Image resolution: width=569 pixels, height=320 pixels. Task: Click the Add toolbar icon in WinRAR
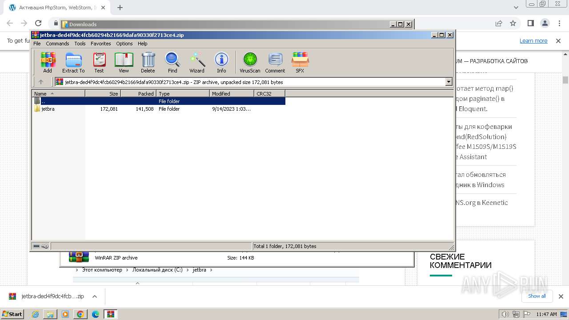pos(48,63)
